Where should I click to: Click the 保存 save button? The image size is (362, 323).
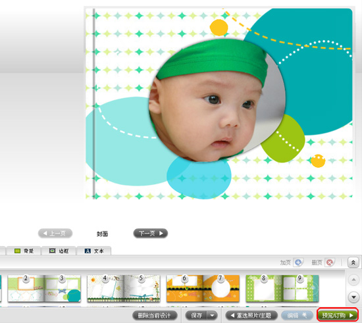(196, 315)
